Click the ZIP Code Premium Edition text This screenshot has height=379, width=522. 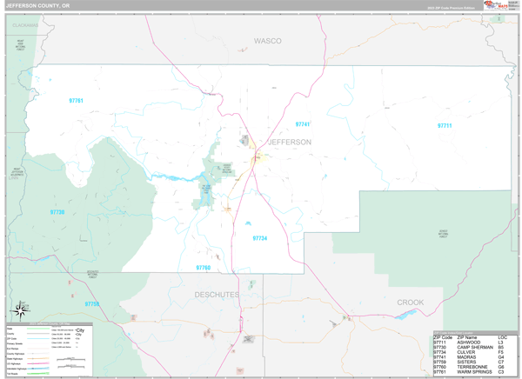pyautogui.click(x=451, y=7)
